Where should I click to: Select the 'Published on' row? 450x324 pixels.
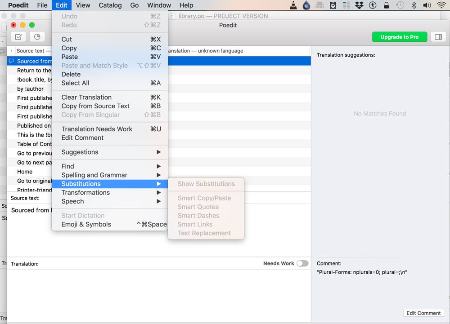[30, 125]
